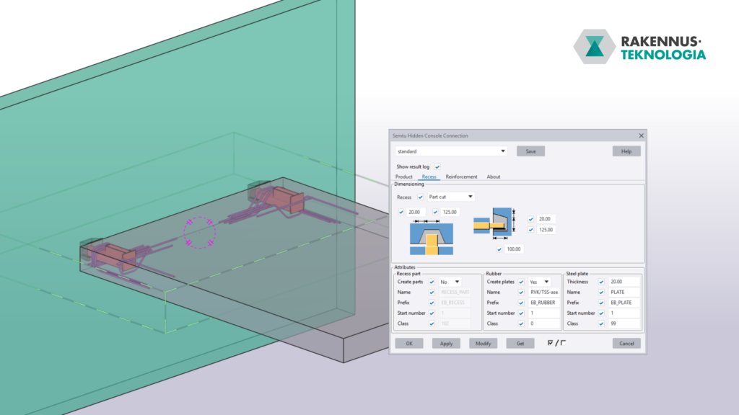Select the magenta circle marker in model
Viewport: 739px width, 415px height.
pyautogui.click(x=199, y=233)
